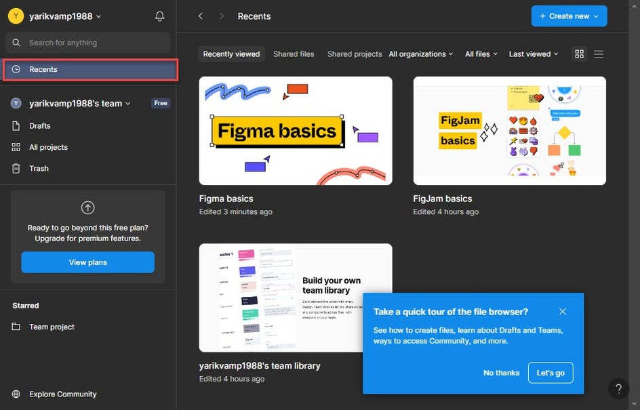This screenshot has height=410, width=640.
Task: Click the FigJam basics file title
Action: click(443, 199)
